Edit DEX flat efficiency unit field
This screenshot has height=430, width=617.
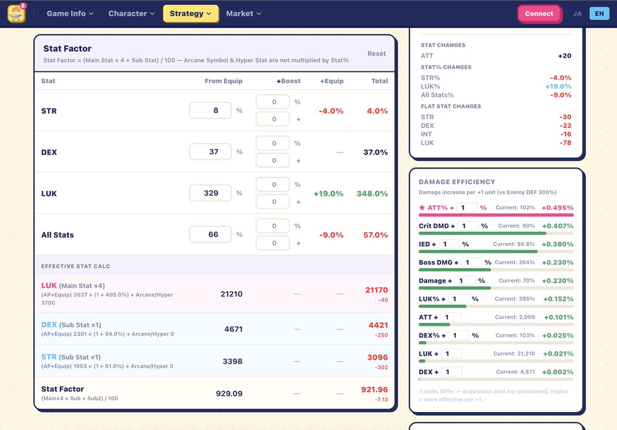point(451,372)
